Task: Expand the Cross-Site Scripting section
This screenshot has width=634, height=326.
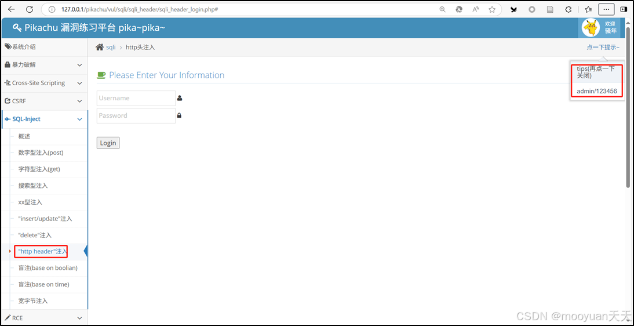Action: [x=44, y=83]
